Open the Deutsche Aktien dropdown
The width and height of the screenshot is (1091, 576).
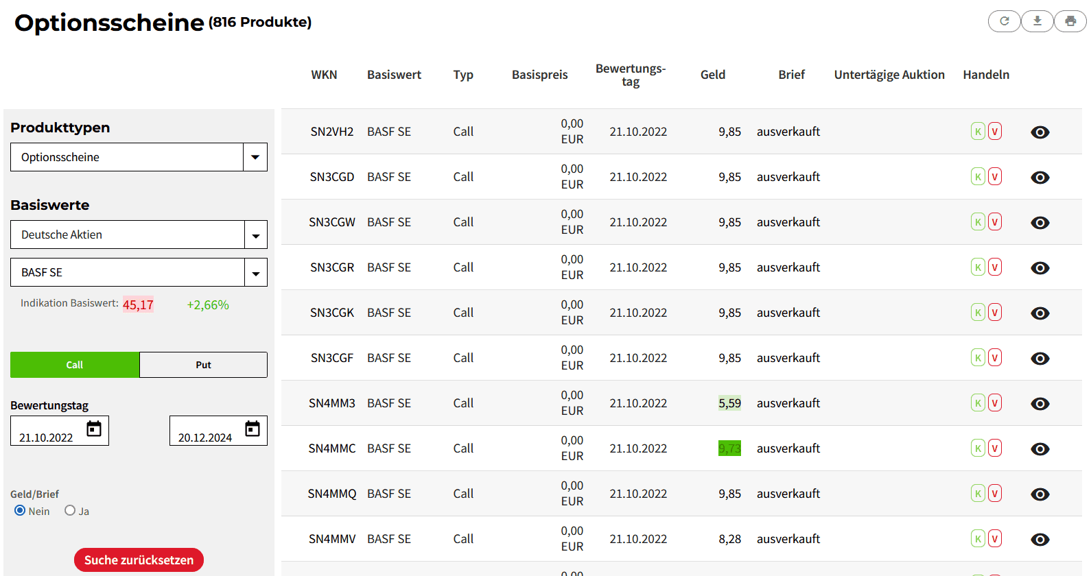139,235
